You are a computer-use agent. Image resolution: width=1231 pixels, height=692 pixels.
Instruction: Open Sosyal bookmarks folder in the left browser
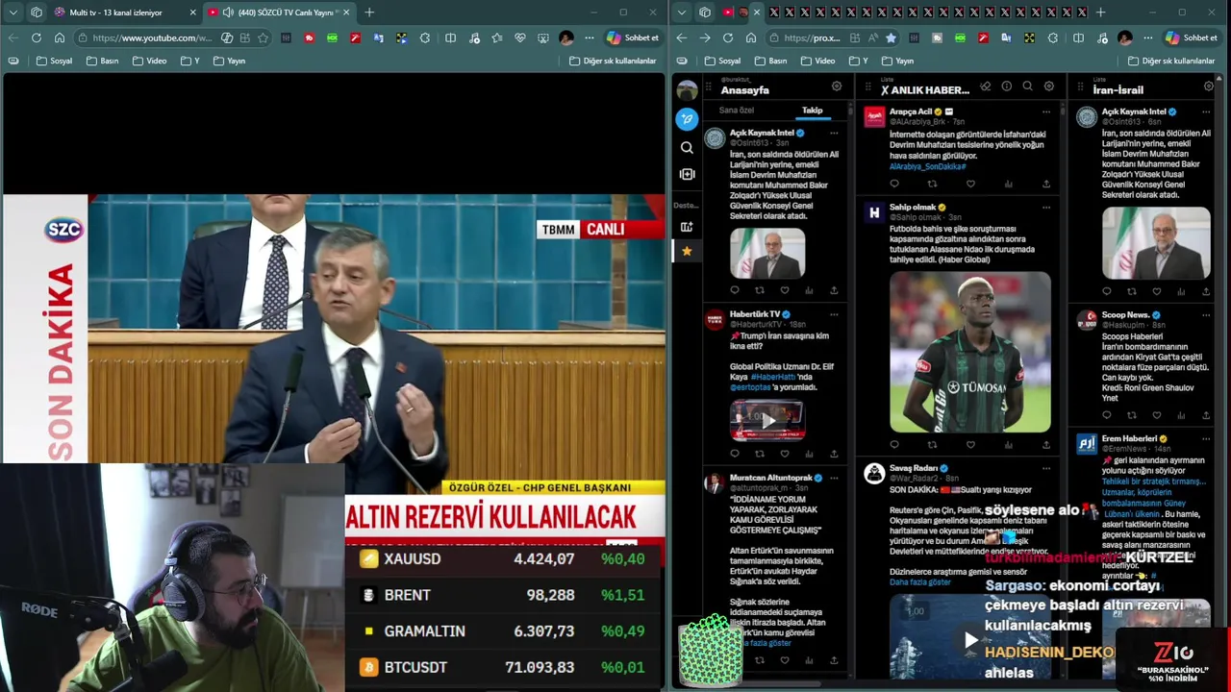tap(55, 61)
